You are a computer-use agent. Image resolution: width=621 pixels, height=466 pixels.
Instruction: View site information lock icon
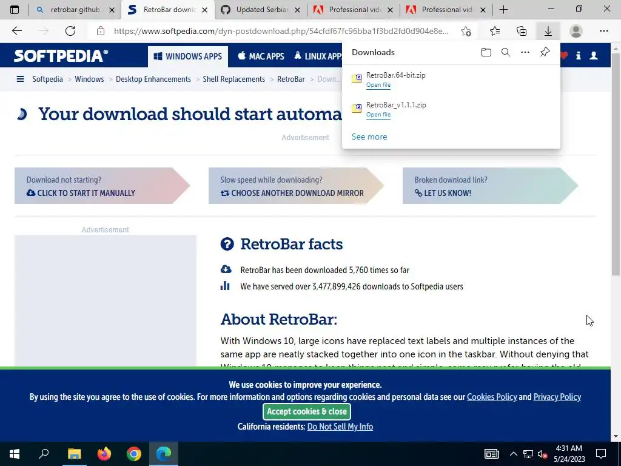101,31
